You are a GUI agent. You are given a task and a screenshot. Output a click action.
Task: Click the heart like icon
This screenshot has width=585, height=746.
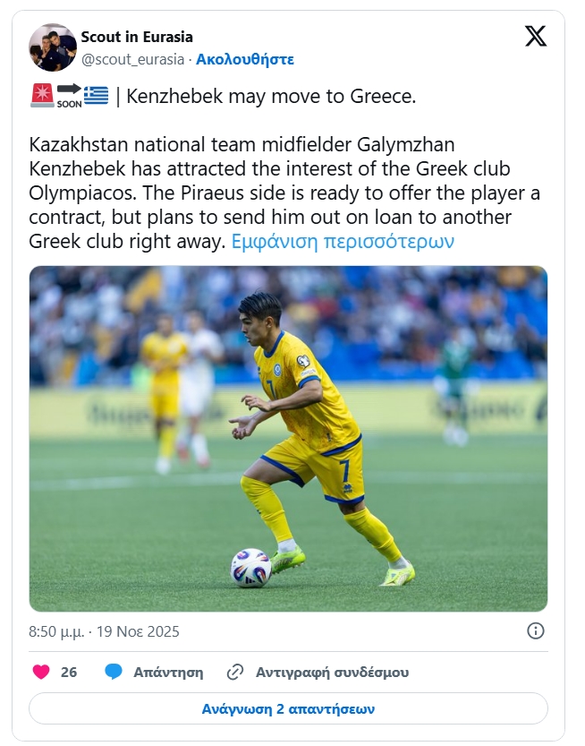pos(41,672)
